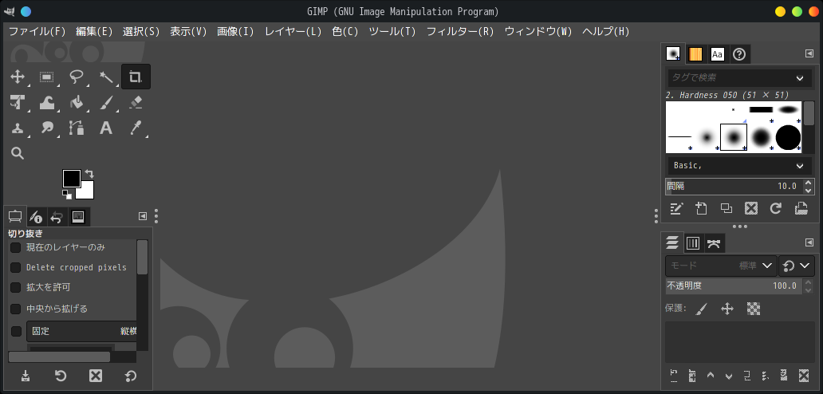Enable 中央から拡げる checkbox

[16, 309]
